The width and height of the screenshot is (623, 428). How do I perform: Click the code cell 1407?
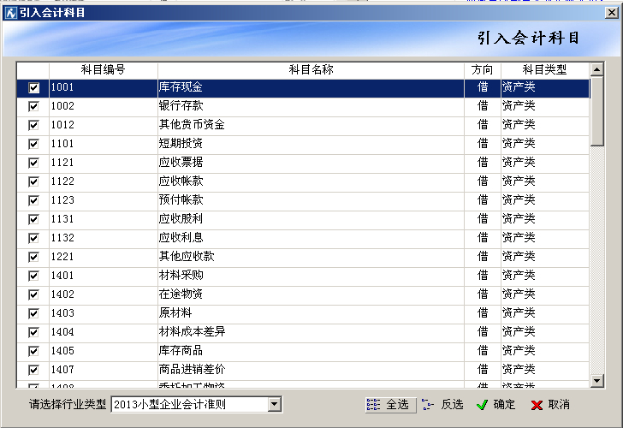tap(104, 370)
